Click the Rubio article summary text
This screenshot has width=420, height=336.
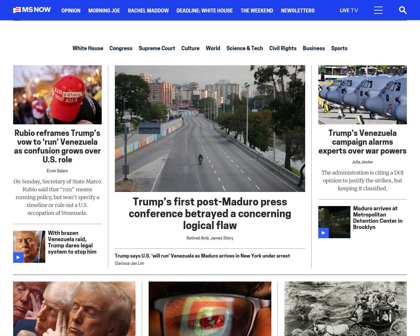(57, 197)
